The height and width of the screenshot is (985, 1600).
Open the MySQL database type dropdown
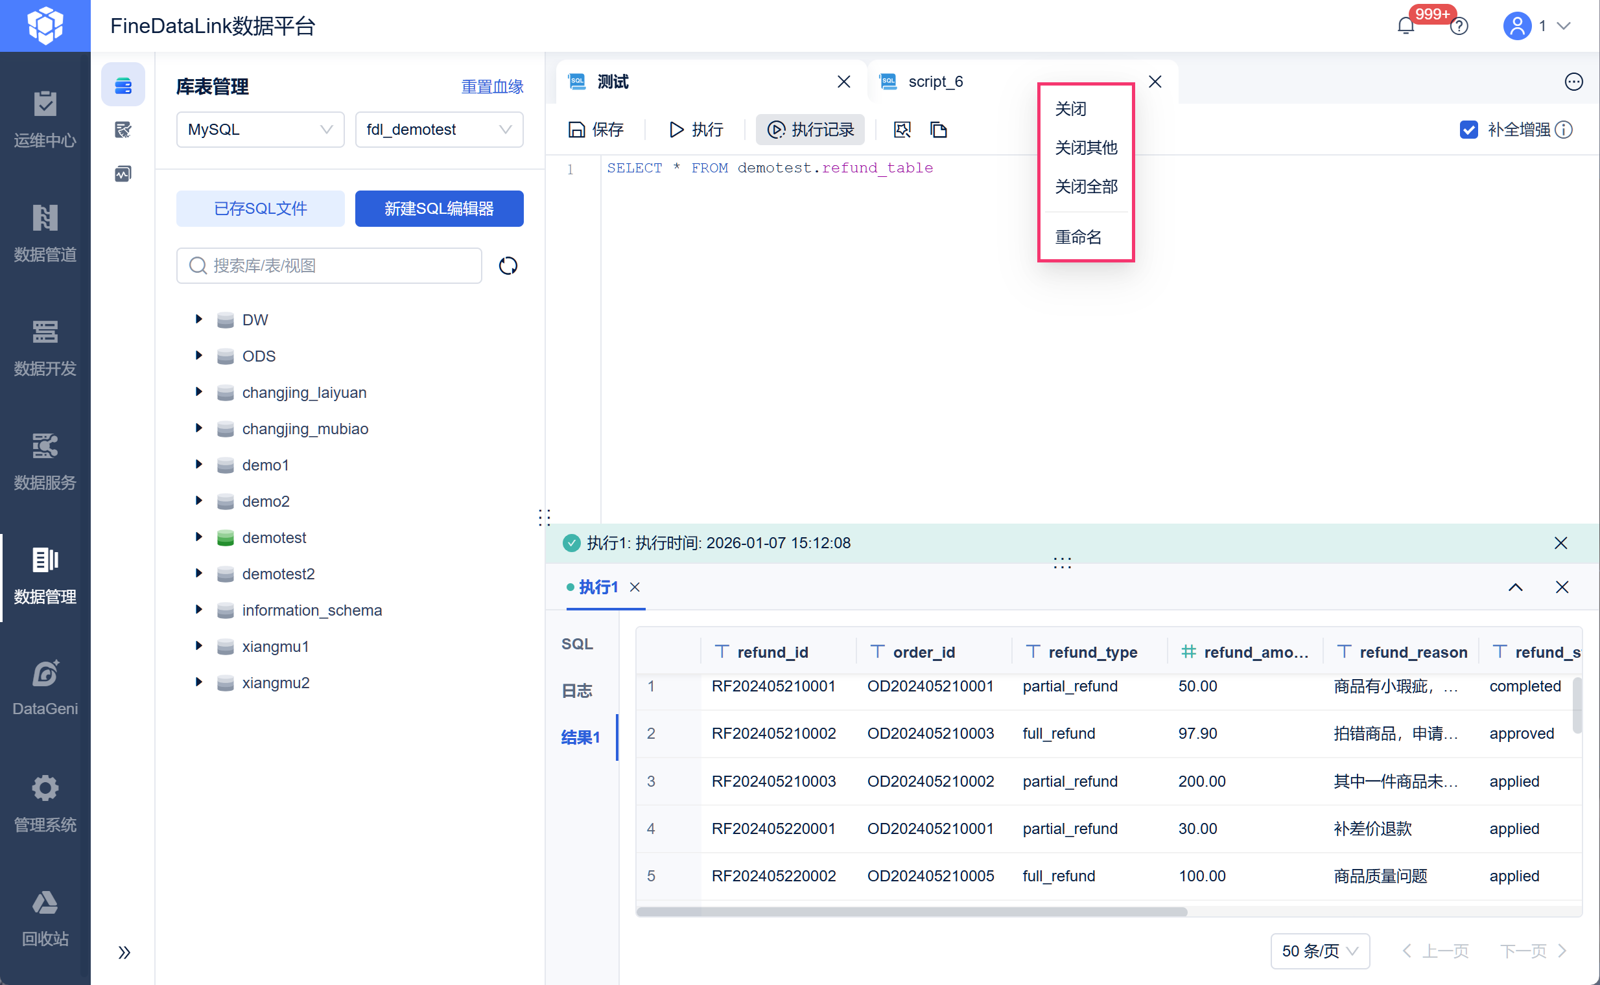(260, 130)
